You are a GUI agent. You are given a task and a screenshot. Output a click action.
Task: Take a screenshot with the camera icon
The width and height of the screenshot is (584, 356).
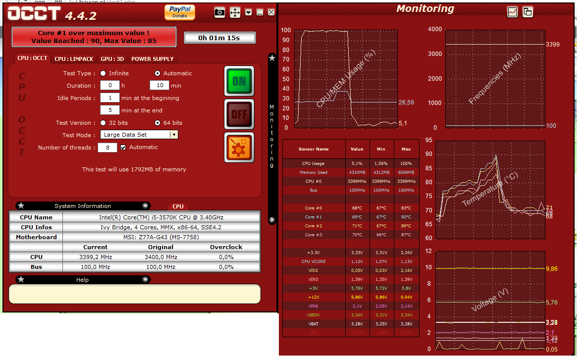pyautogui.click(x=220, y=13)
